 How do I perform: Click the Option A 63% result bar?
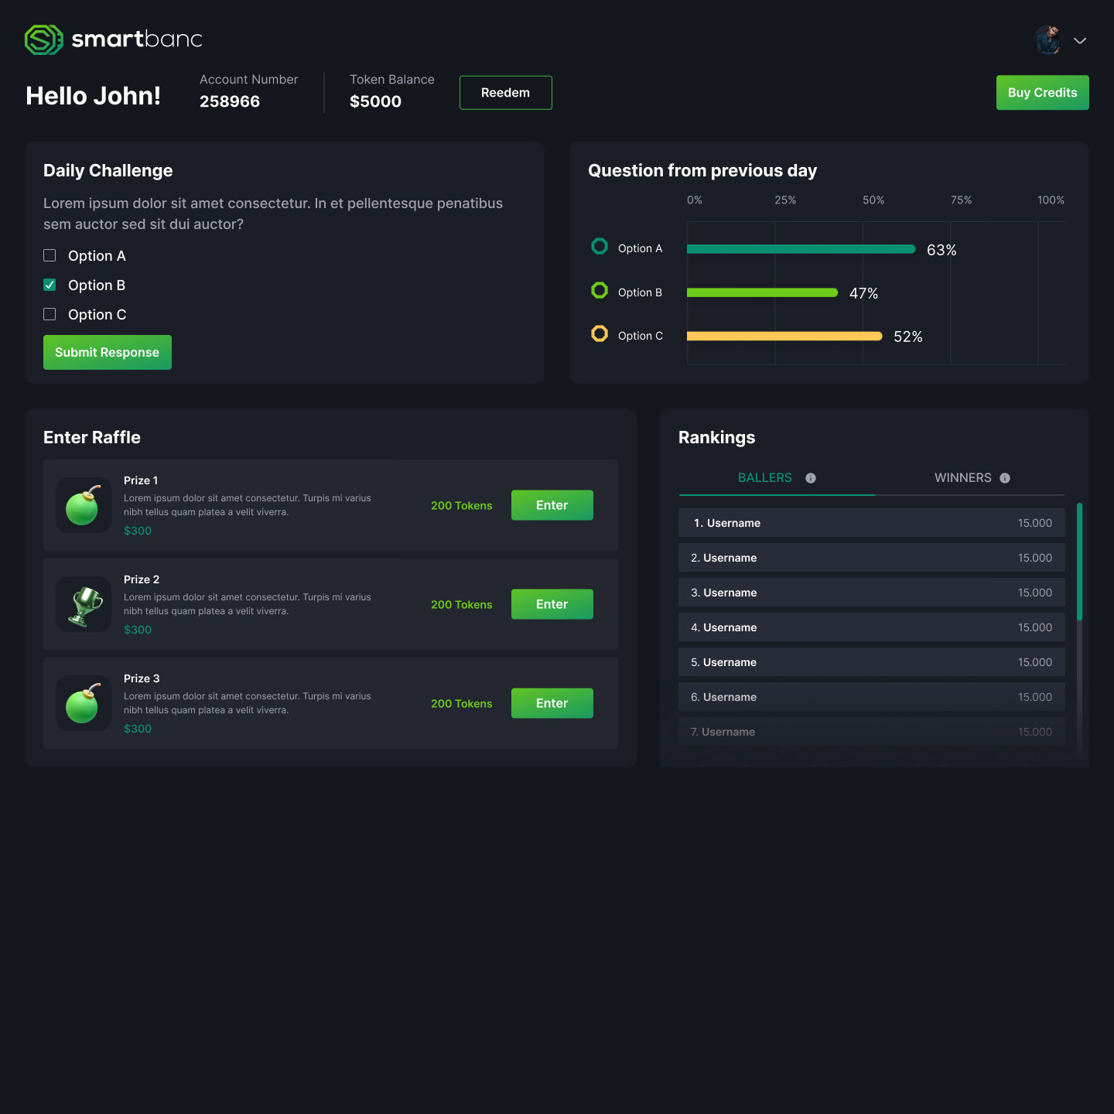coord(801,249)
